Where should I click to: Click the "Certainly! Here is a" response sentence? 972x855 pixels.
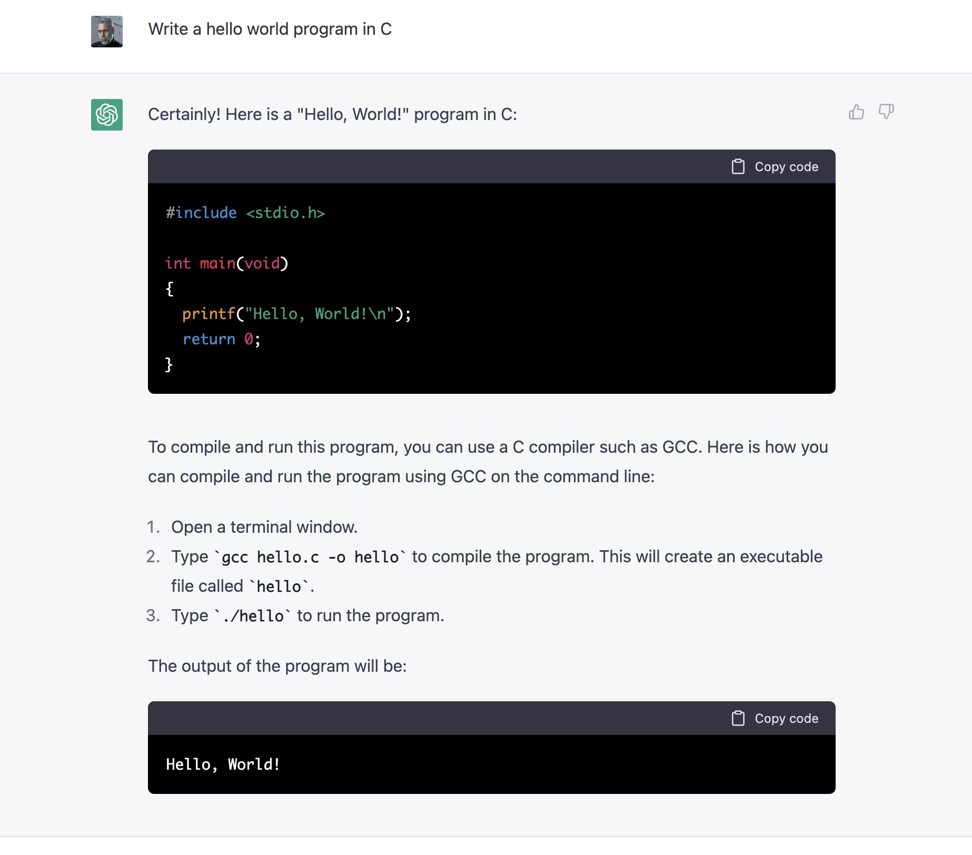pos(332,115)
